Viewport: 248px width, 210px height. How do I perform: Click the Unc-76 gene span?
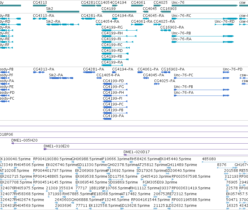pyautogui.click(x=205, y=6)
